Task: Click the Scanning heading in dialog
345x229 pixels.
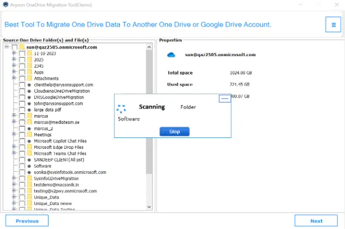Action: point(152,107)
